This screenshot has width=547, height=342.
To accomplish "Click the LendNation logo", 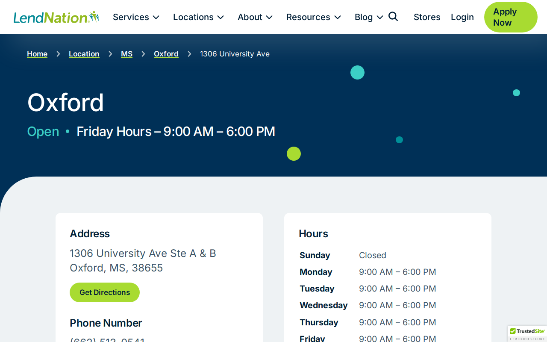I will pyautogui.click(x=56, y=17).
